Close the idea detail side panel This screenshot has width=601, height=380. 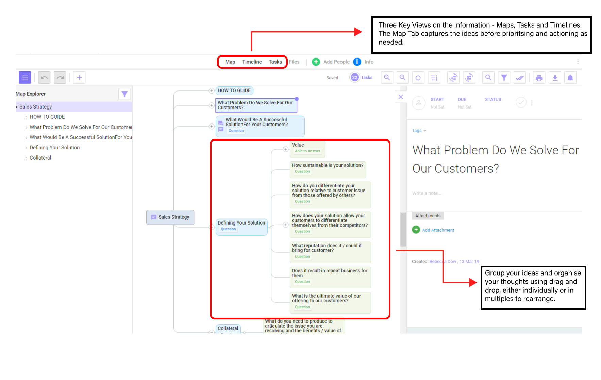(x=401, y=97)
